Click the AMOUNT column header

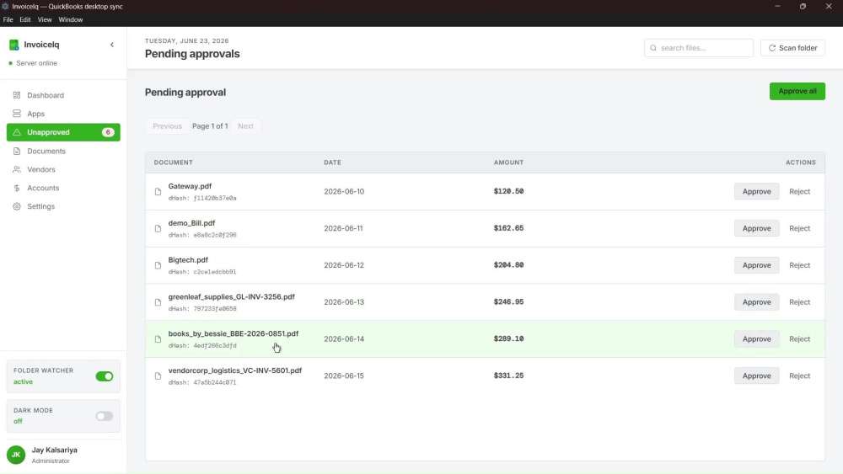(x=508, y=162)
